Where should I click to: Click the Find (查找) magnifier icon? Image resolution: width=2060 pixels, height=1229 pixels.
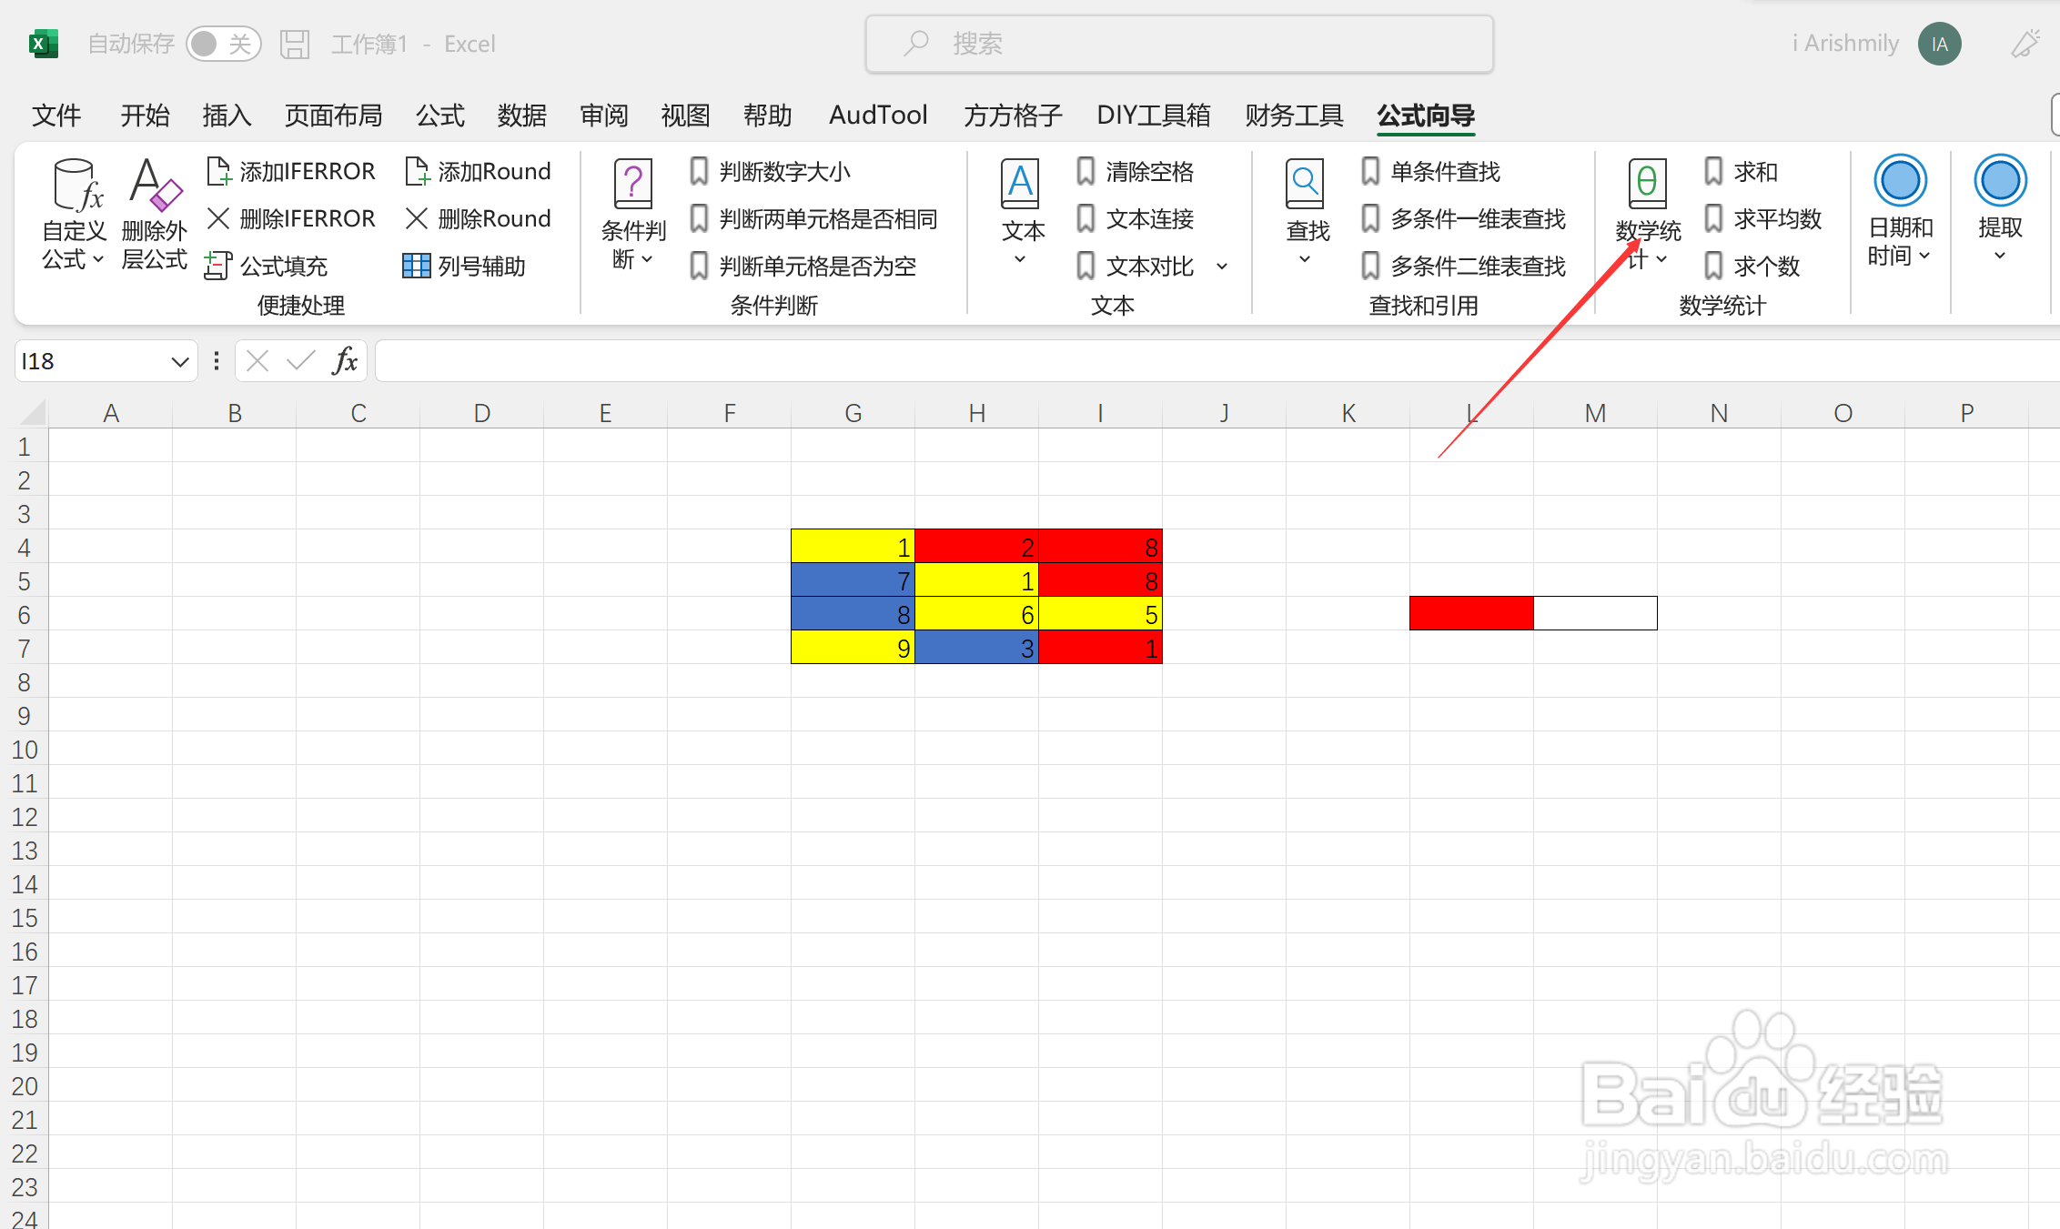click(1305, 184)
